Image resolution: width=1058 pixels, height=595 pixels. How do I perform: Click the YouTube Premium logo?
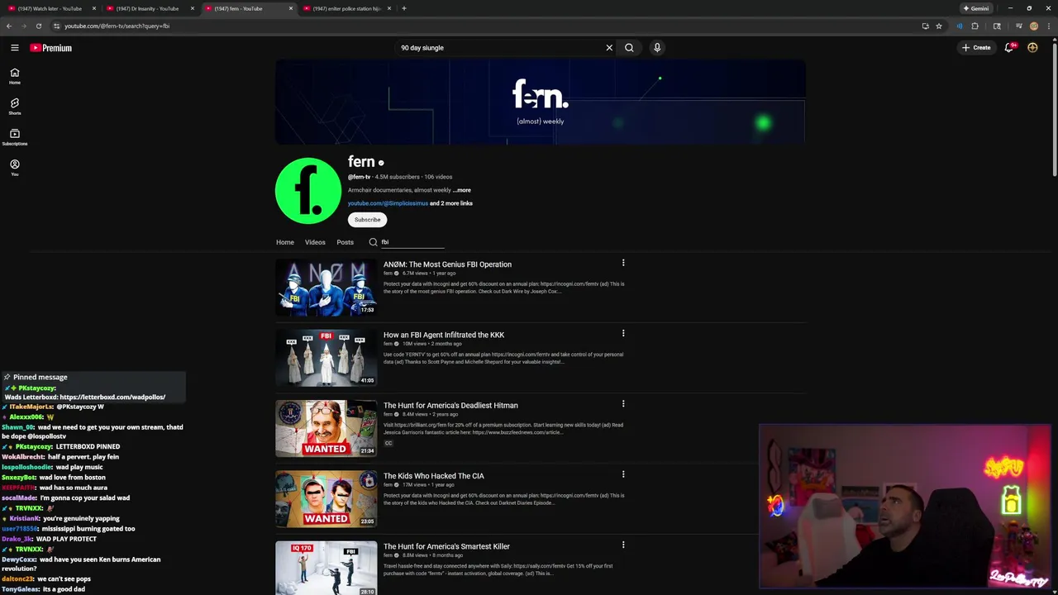51,48
